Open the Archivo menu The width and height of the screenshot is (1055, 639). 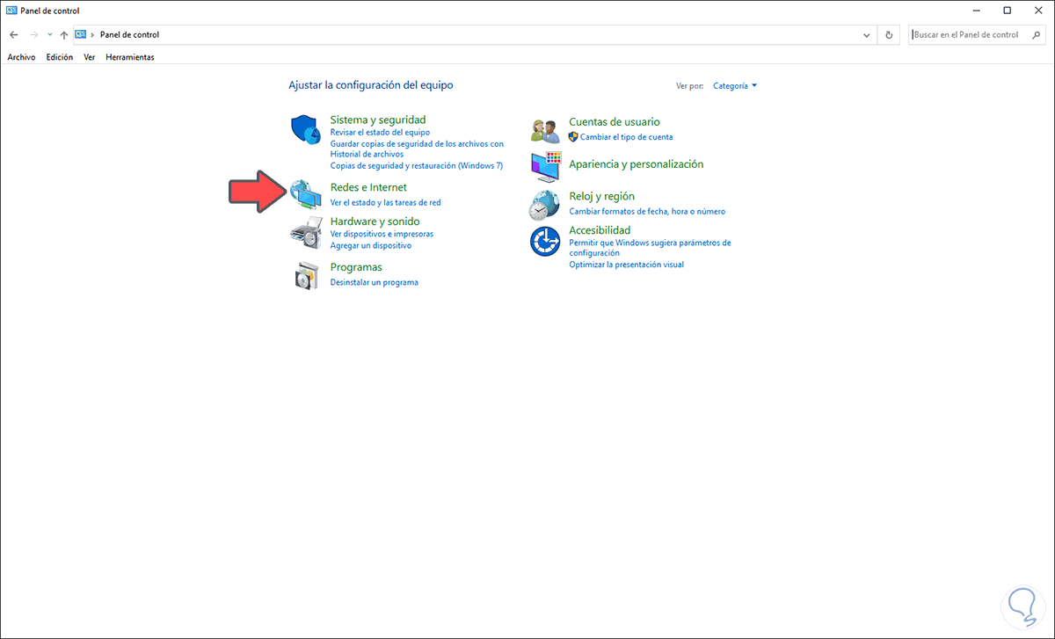(x=21, y=56)
